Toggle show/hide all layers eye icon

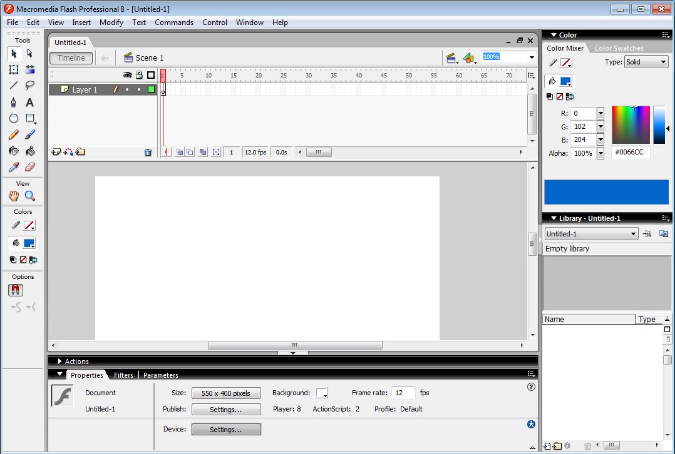[x=128, y=75]
